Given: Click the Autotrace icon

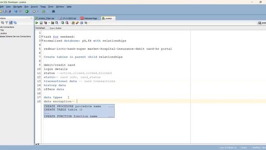Looking at the screenshot, I should pos(53,23).
